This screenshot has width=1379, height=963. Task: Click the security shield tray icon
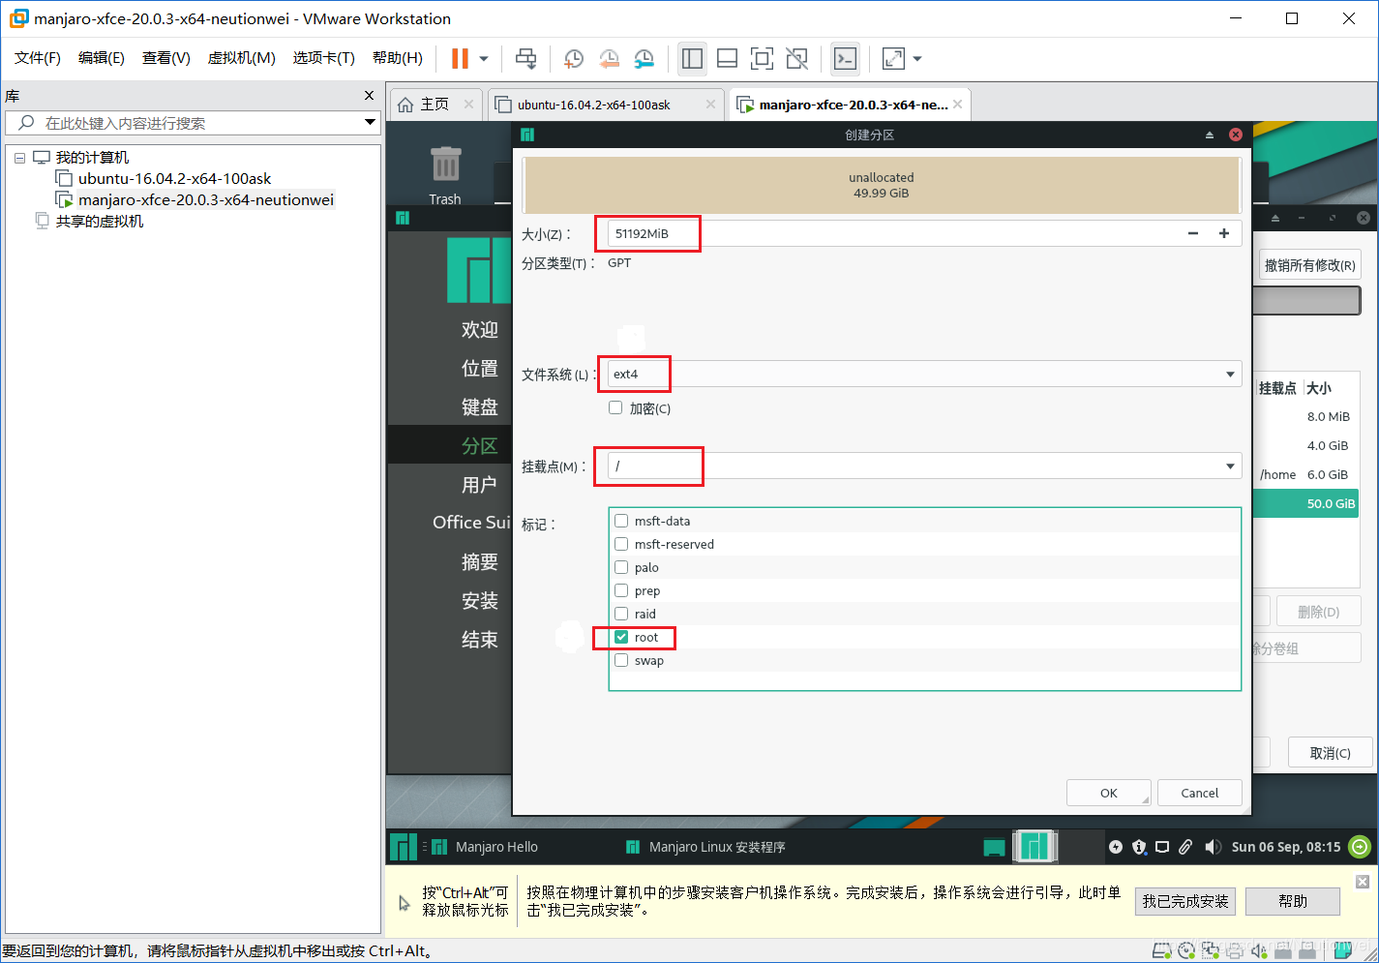point(1139,847)
